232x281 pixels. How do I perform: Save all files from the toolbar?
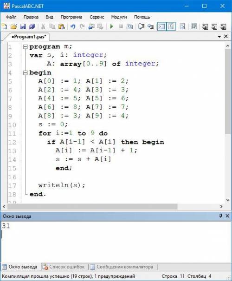click(32, 26)
